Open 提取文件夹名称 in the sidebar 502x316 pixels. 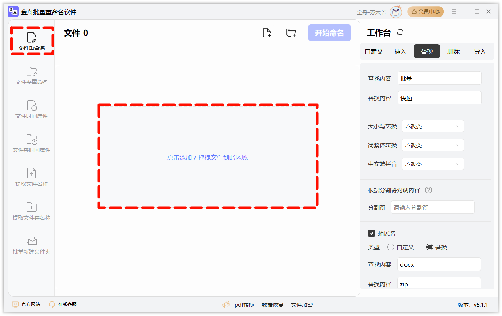[x=32, y=211]
